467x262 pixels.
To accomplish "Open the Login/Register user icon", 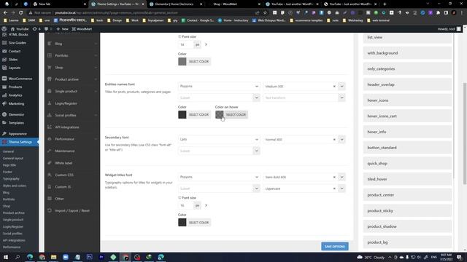I will tap(50, 103).
